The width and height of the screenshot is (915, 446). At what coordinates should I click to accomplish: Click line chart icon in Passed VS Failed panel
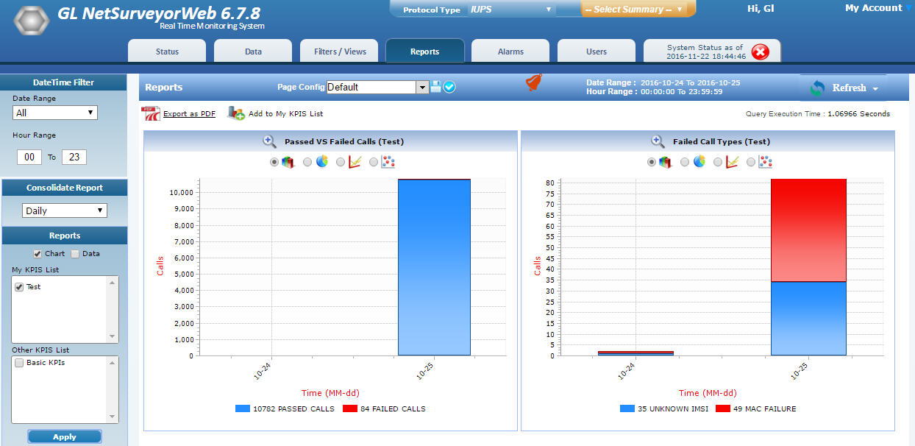click(355, 162)
